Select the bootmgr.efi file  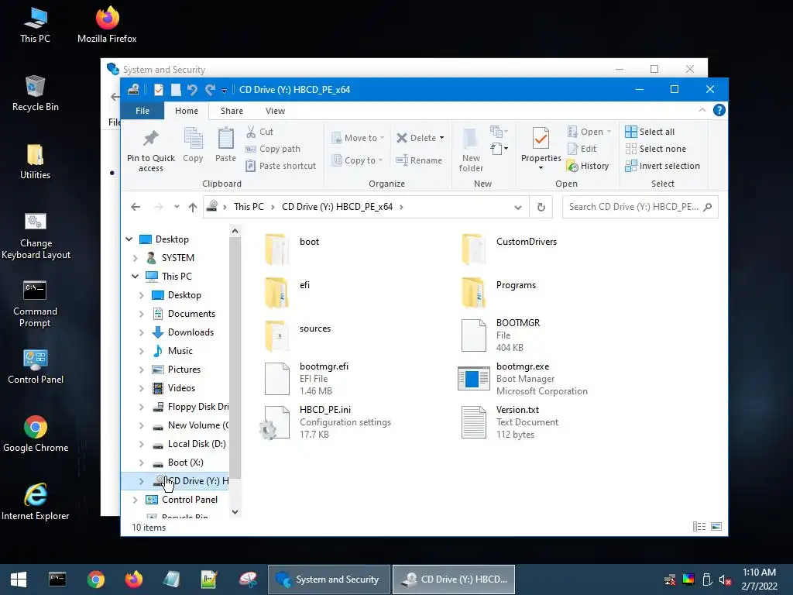pyautogui.click(x=306, y=379)
